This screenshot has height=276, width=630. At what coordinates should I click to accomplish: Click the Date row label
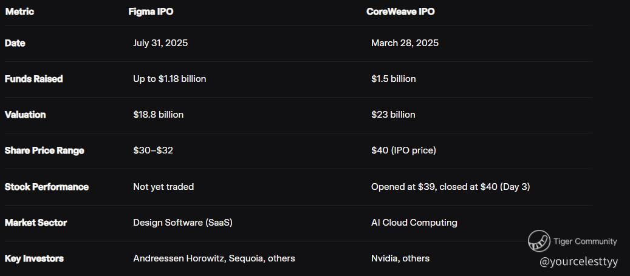[x=15, y=43]
